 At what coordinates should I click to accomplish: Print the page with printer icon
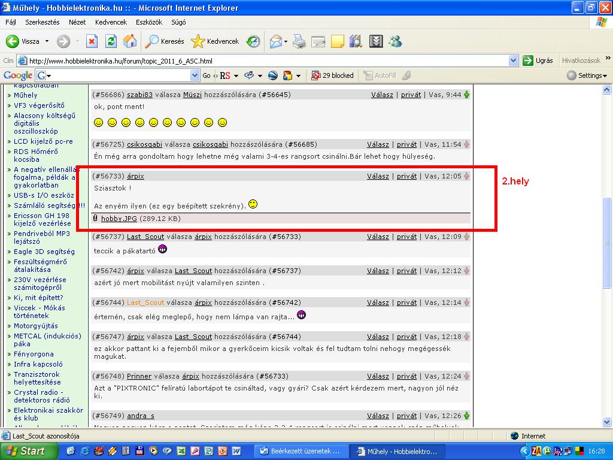point(299,41)
